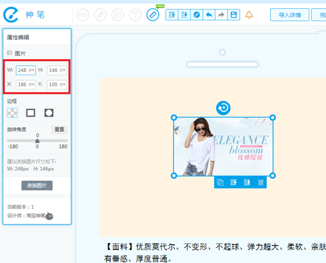The height and width of the screenshot is (263, 326).
Task: Click the send-to-back toolbar button
Action: coord(184,15)
